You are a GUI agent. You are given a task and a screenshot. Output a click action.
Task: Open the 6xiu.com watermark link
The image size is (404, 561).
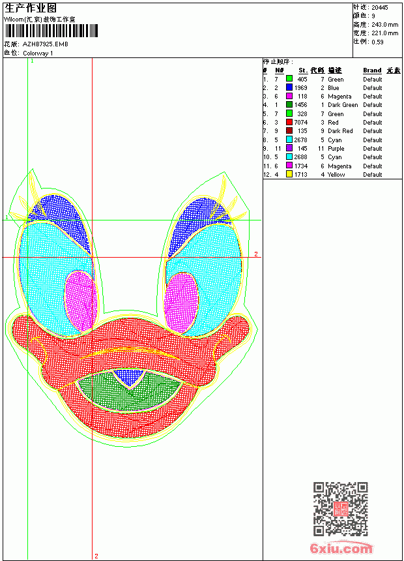tap(341, 549)
